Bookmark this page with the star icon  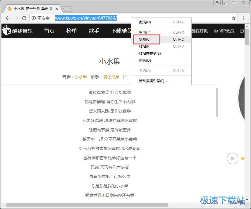[x=234, y=18]
